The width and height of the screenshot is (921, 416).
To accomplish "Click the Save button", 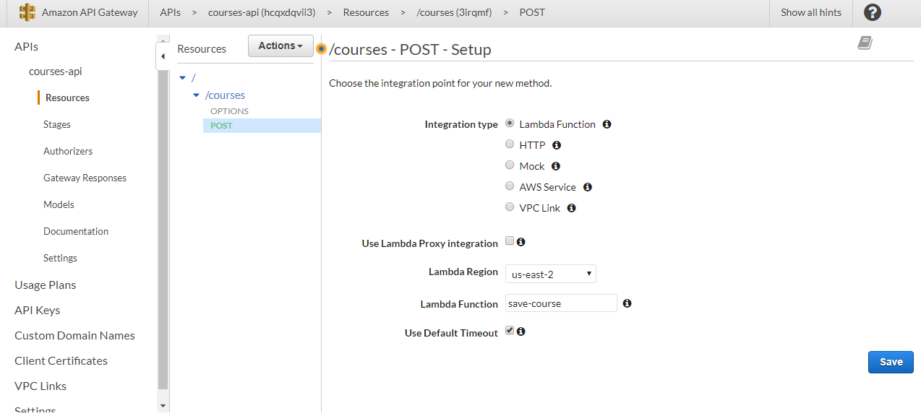I will point(891,362).
